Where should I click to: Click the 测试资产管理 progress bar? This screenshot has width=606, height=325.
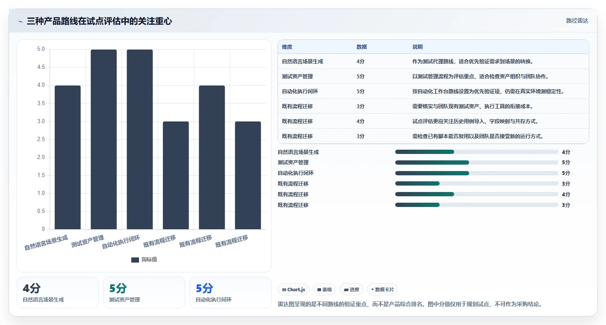pos(477,162)
